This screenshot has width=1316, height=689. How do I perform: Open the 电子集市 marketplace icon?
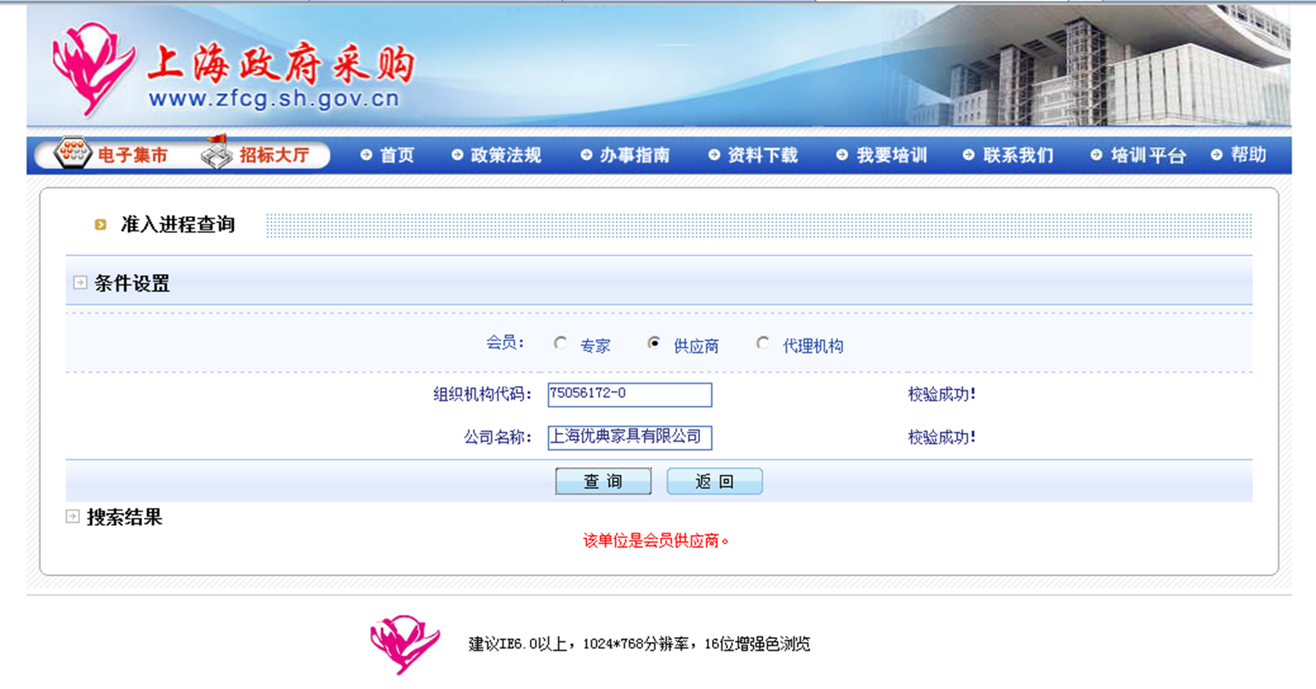click(72, 154)
